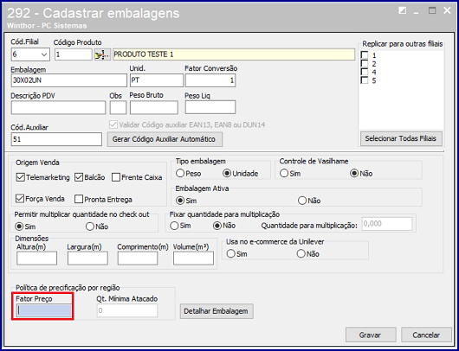The height and width of the screenshot is (351, 459).
Task: Focus the Fator Conversão field
Action: [210, 80]
